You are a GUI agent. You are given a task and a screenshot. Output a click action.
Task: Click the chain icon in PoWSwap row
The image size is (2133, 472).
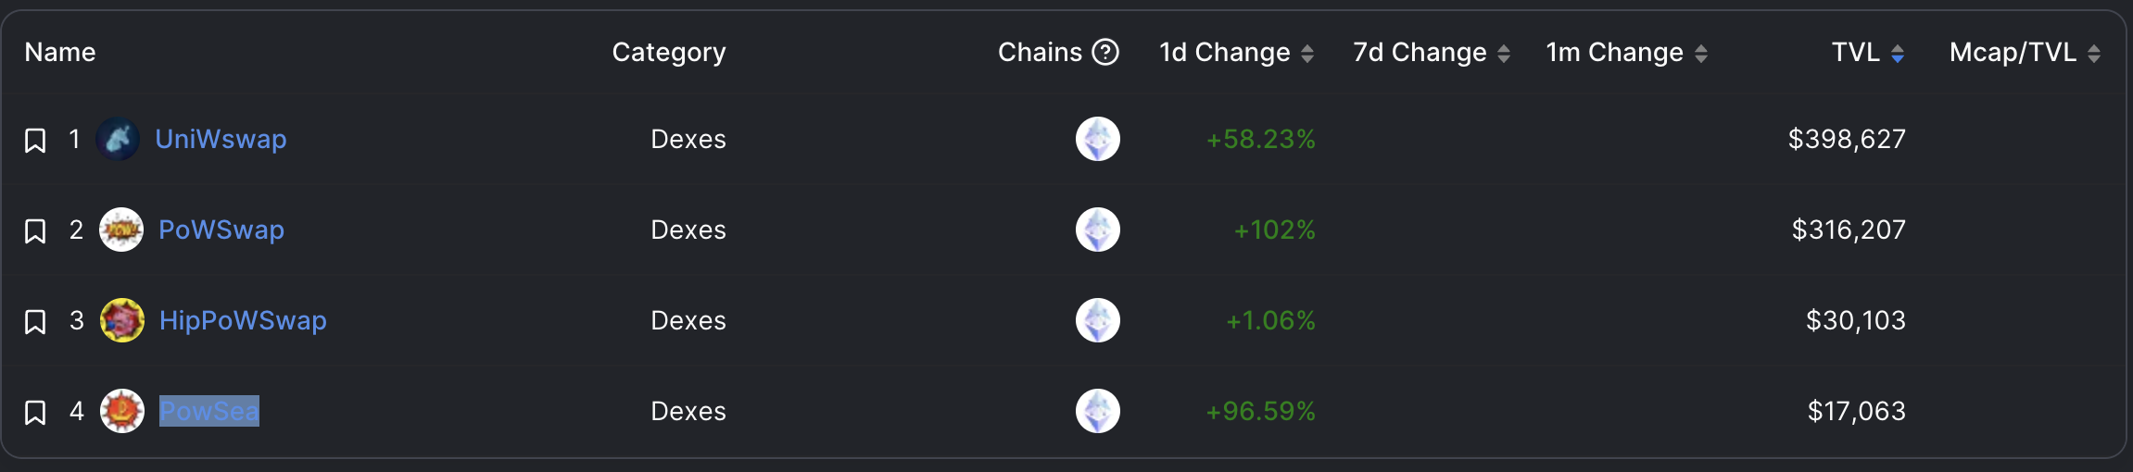point(1098,230)
